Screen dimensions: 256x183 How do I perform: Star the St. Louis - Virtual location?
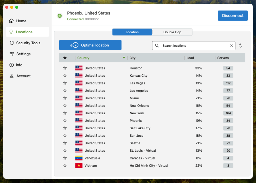tap(65, 151)
